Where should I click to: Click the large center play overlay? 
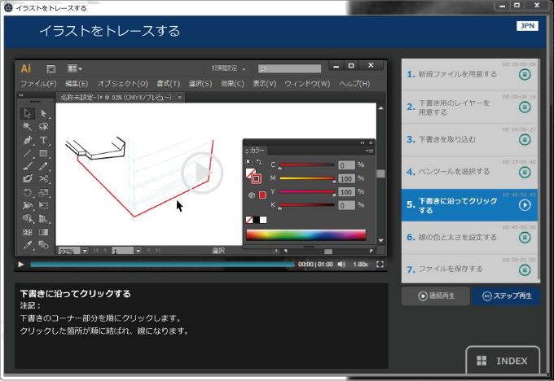point(202,173)
